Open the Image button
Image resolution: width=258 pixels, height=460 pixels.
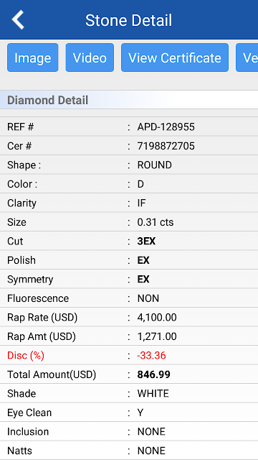tap(33, 57)
